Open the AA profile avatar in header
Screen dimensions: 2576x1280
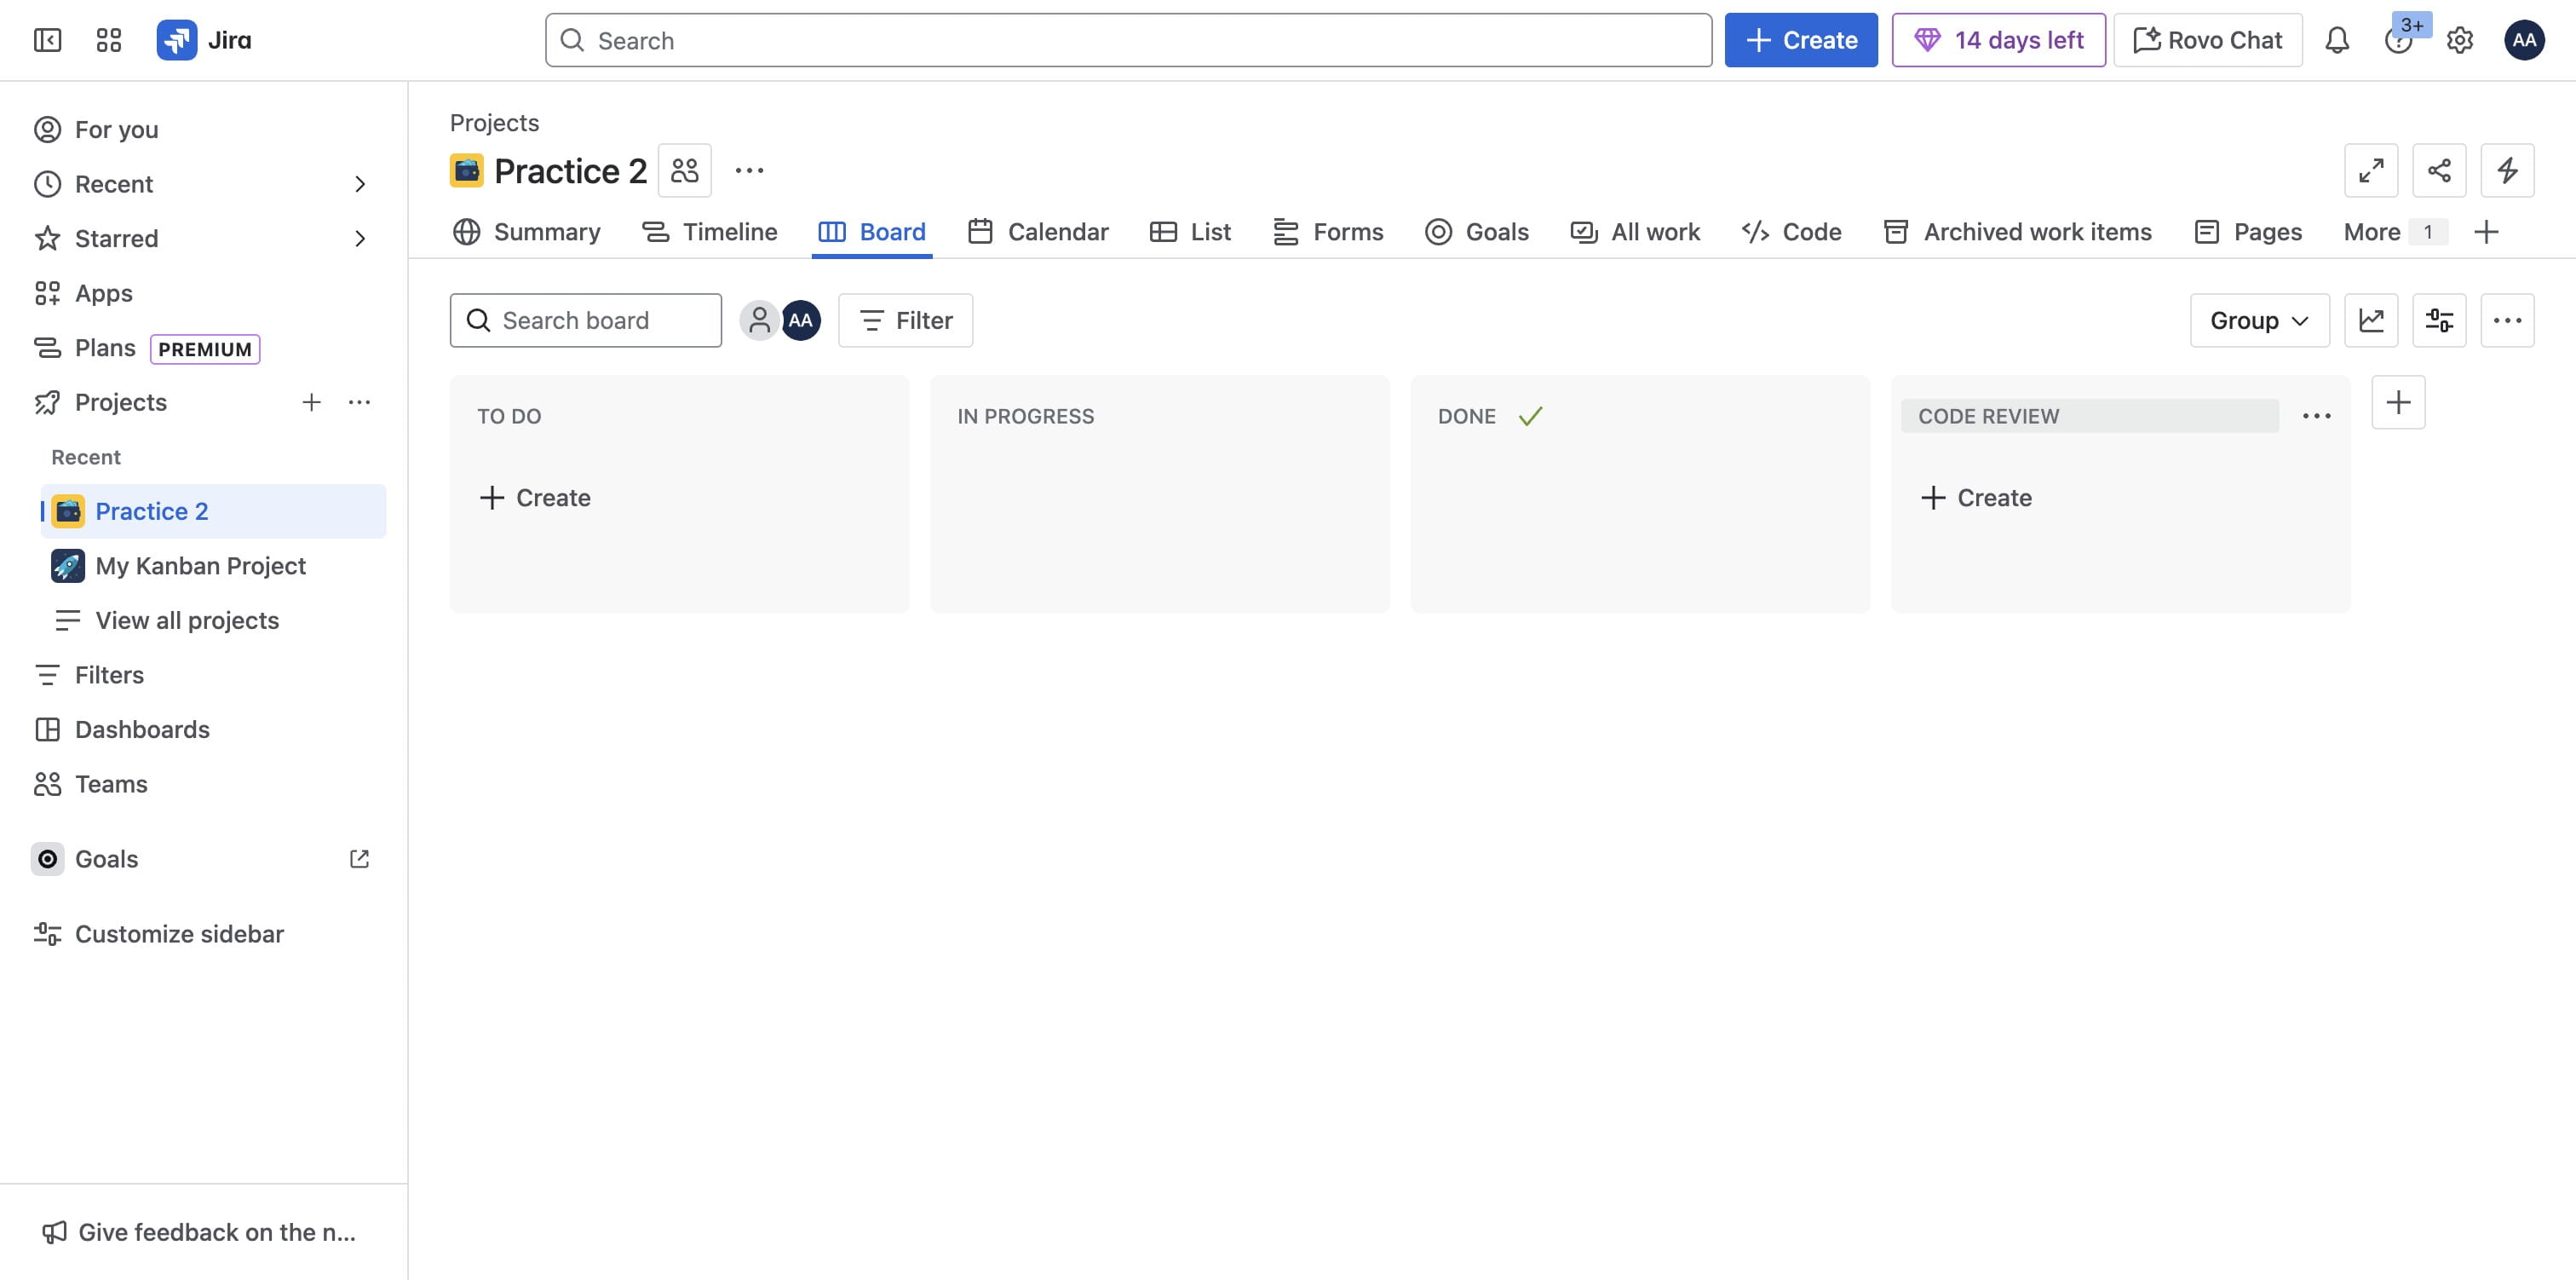point(2523,40)
